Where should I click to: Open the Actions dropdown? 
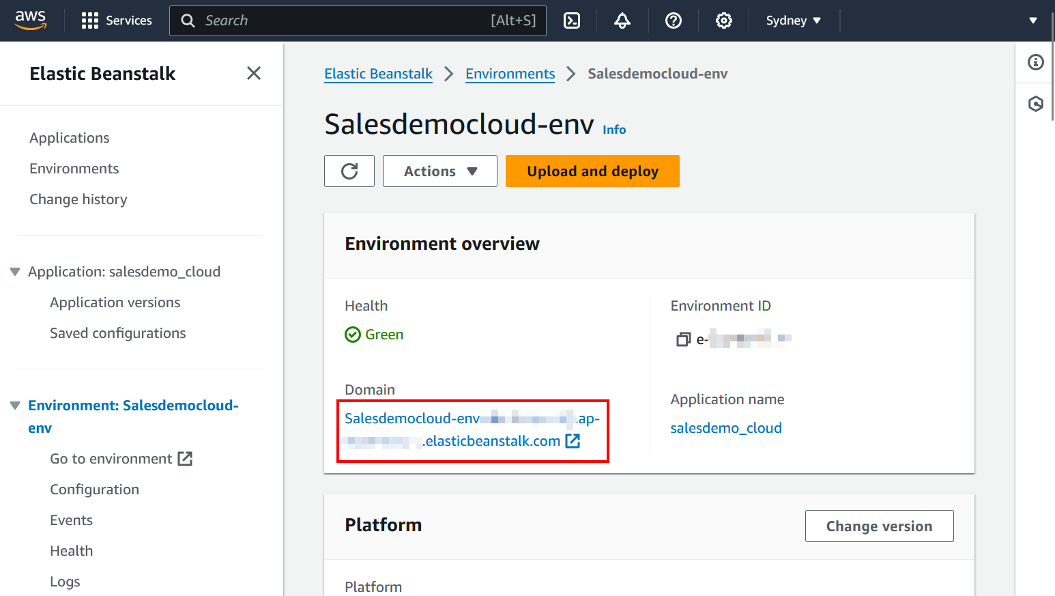click(x=439, y=171)
